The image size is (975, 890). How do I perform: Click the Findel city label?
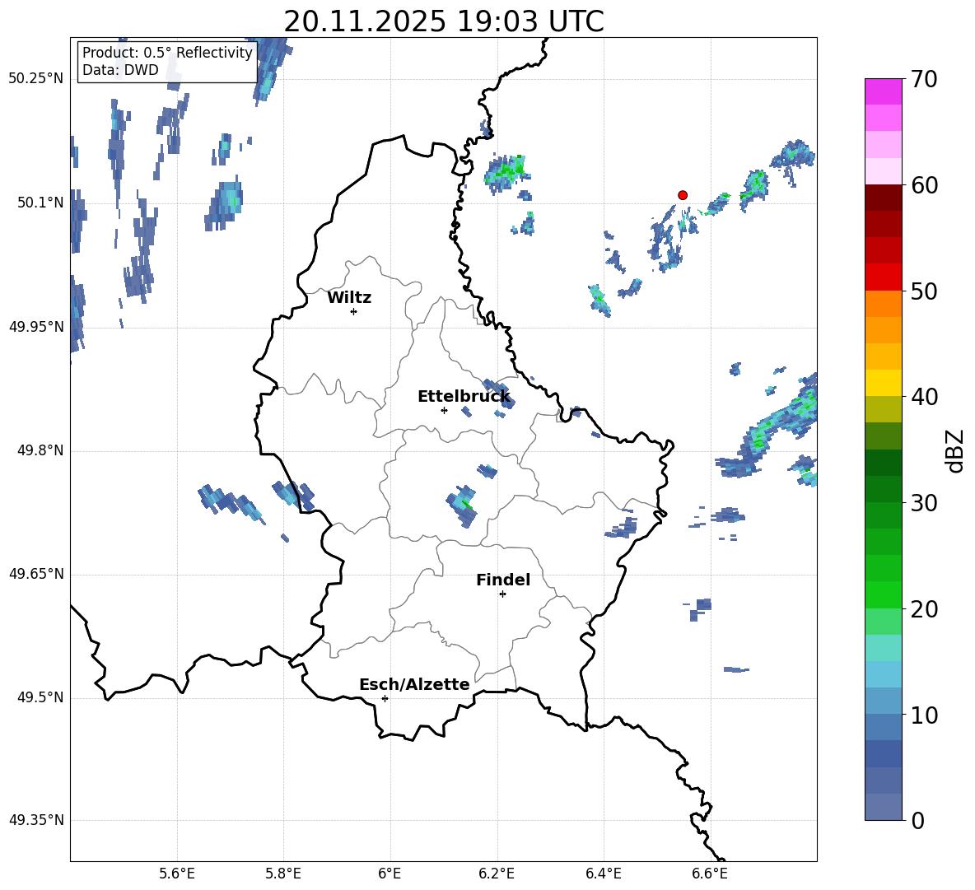click(x=503, y=580)
